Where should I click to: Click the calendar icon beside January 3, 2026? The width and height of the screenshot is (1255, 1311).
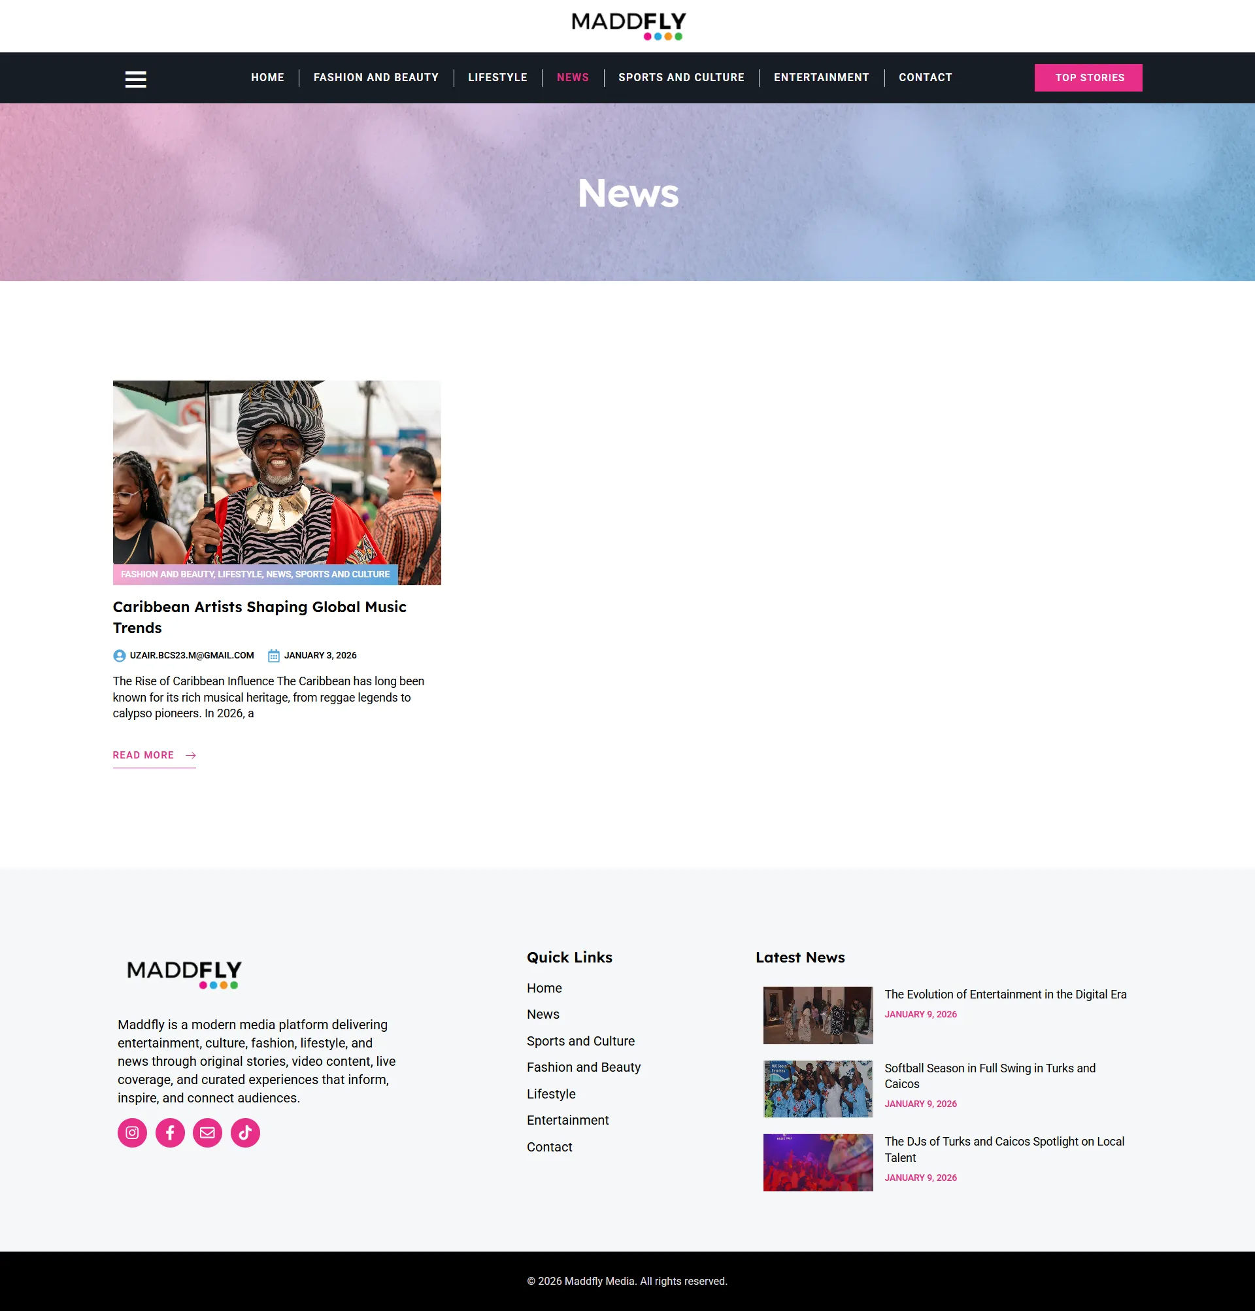(273, 655)
